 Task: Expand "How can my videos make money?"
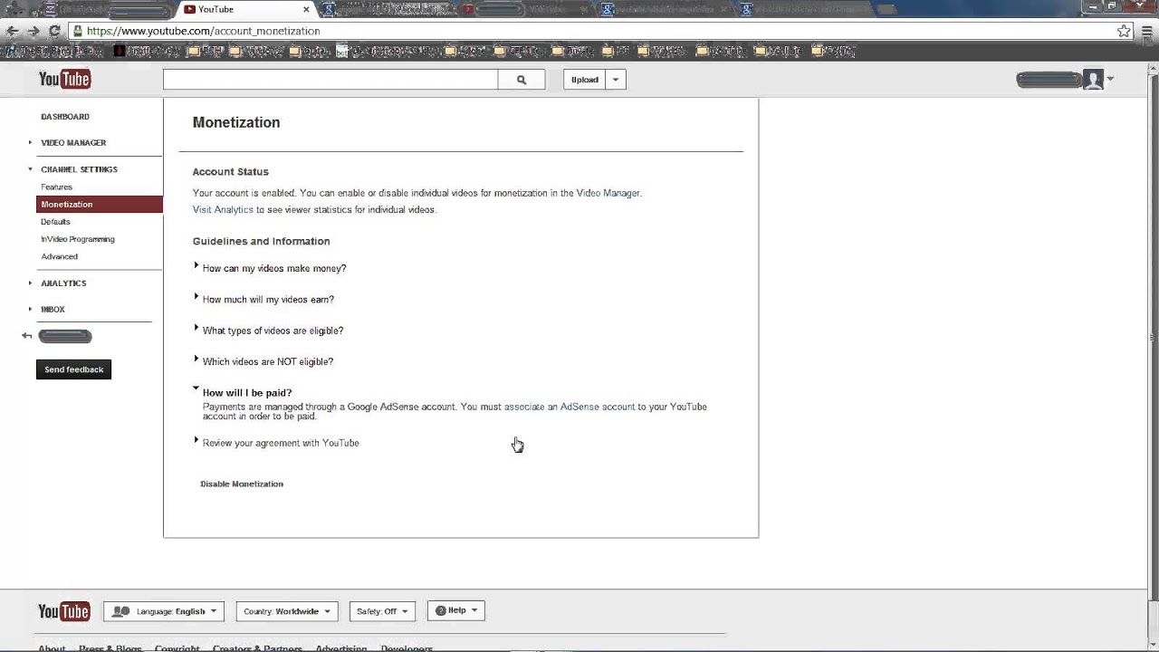point(273,268)
